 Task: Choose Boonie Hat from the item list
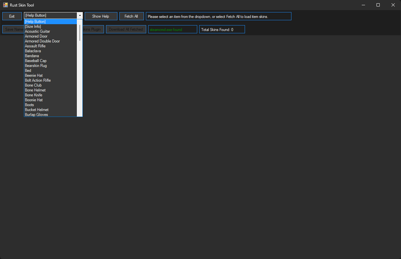tap(34, 100)
